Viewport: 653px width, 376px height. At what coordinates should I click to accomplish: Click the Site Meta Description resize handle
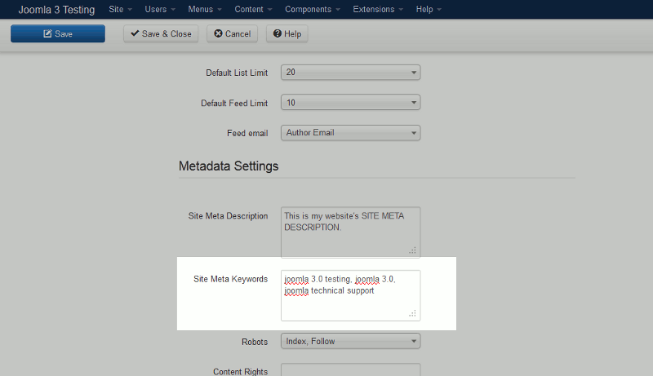coord(412,250)
